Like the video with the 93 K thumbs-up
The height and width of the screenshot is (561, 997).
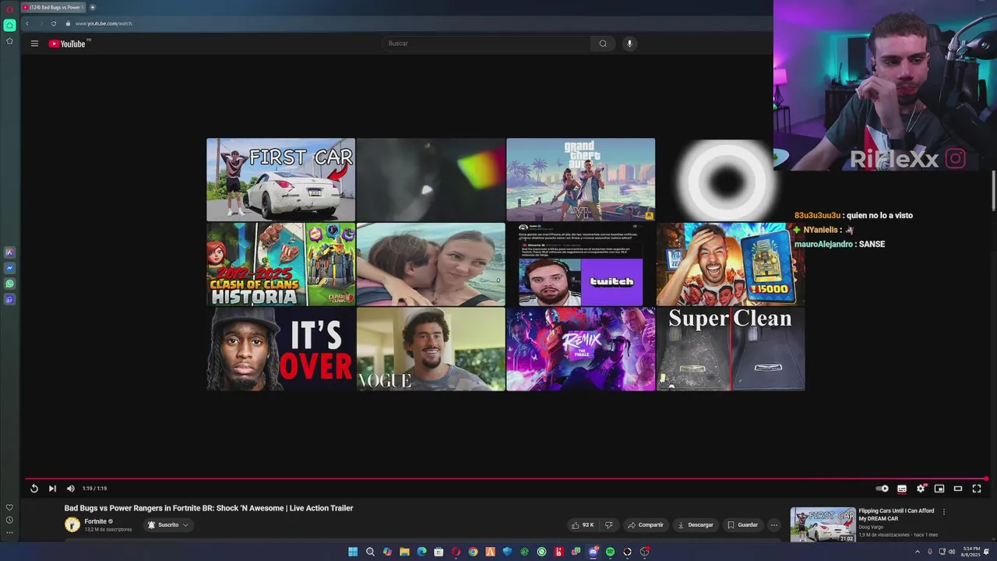tap(583, 525)
